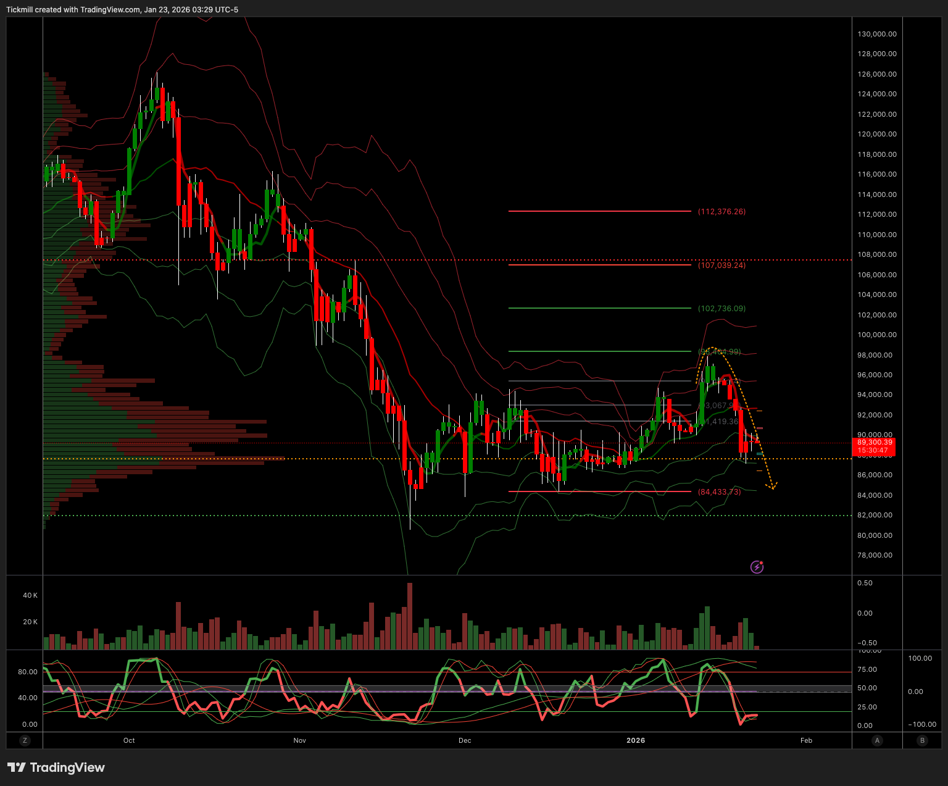948x786 pixels.
Task: Select the 107,039.24 level label
Action: coord(721,265)
